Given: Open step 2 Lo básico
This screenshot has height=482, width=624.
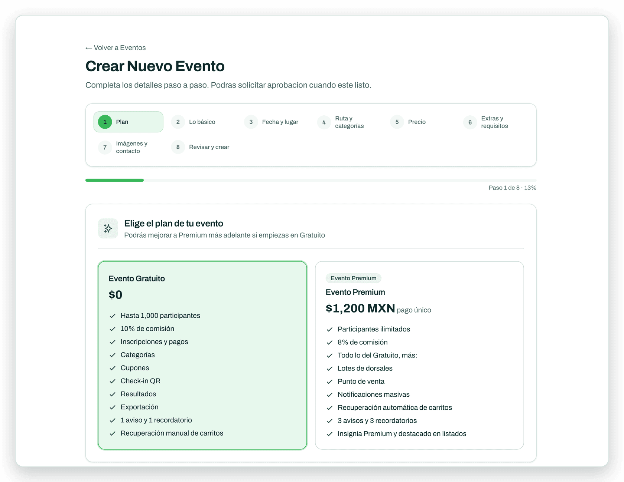Looking at the screenshot, I should (201, 122).
